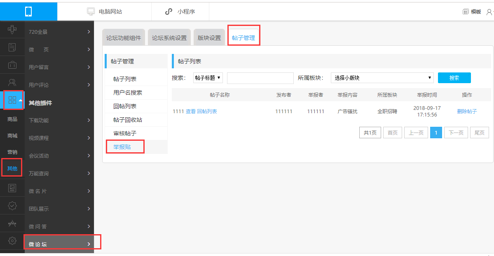Screen dimensions: 494x256
Task: Expand the 微名片 menu item
Action: [x=59, y=191]
